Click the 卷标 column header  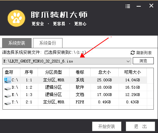[80, 72]
